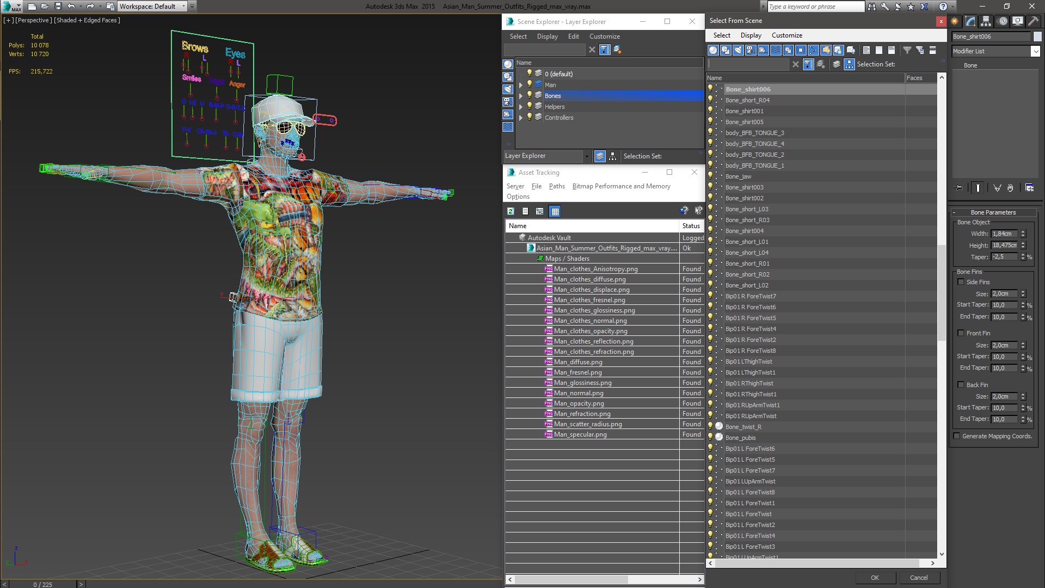Toggle Display Bone Objects in Select From Scene

[x=813, y=50]
